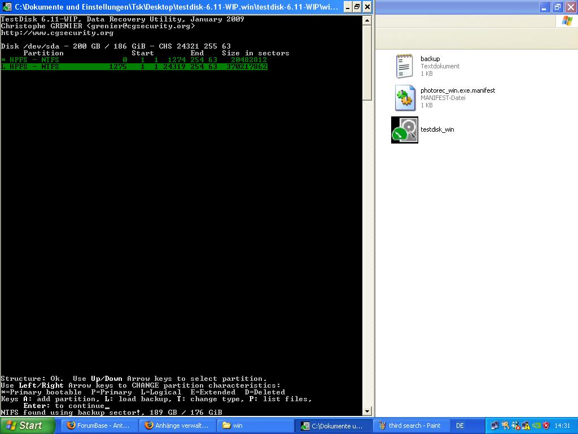Click the backup file name label
Viewport: 578px width, 434px height.
pos(430,59)
